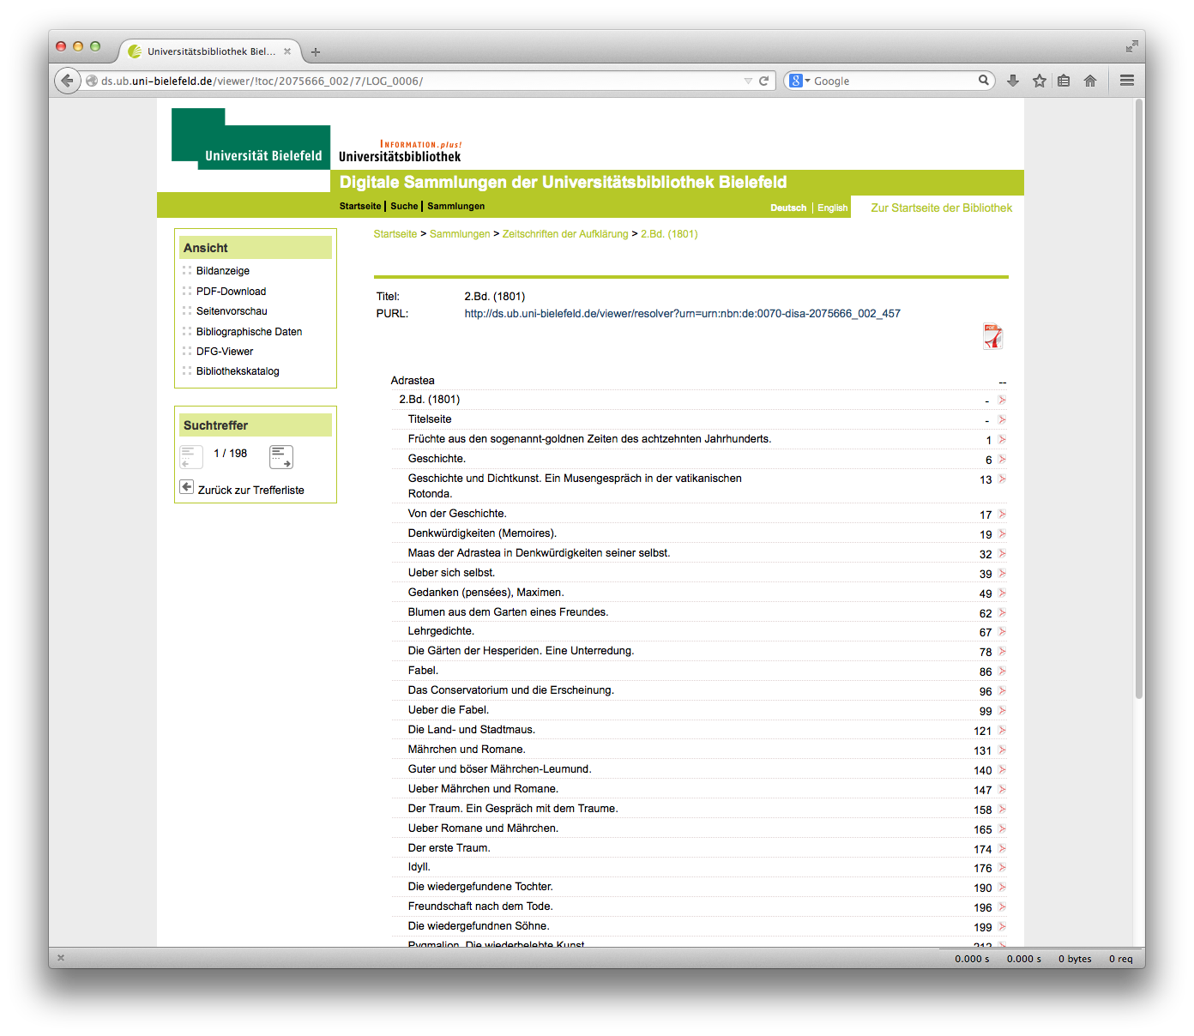This screenshot has width=1194, height=1036.
Task: Open page arrow icon for 2.Bd. (1801) row
Action: 1002,400
